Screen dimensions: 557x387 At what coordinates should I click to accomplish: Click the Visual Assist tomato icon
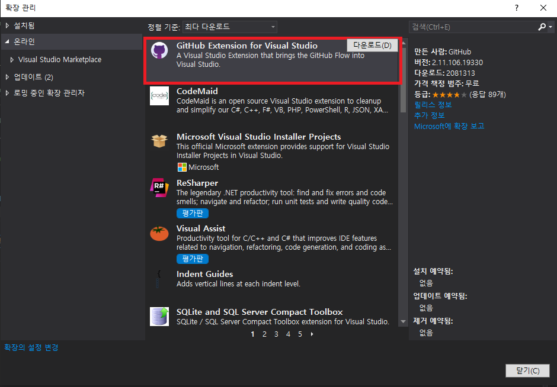tap(159, 233)
